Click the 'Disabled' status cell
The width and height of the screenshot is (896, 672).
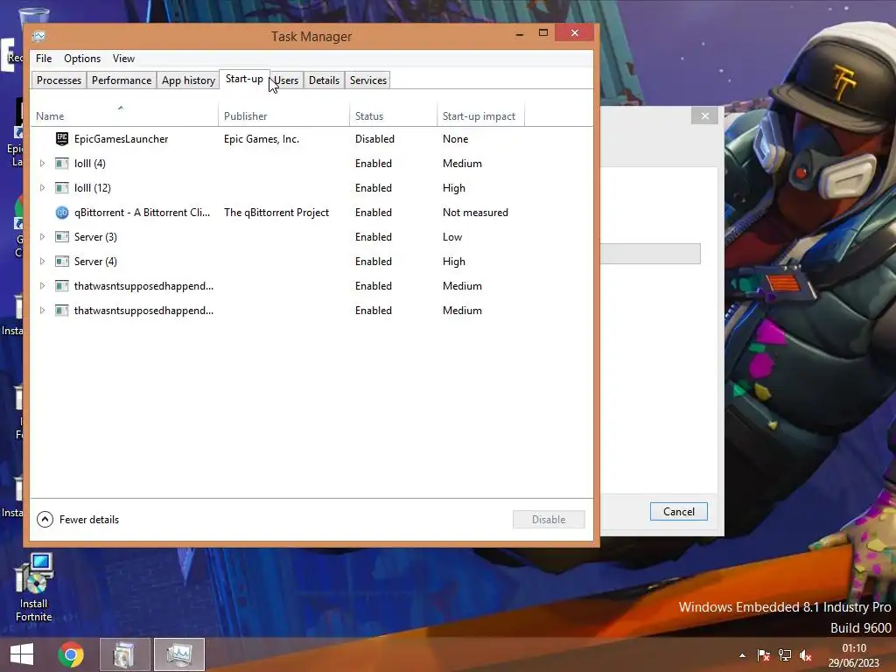click(x=374, y=139)
